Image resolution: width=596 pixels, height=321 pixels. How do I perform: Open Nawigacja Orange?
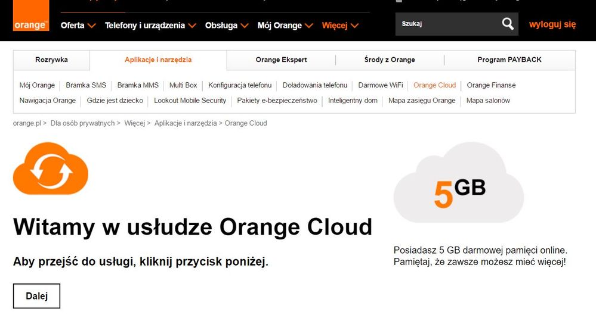48,101
